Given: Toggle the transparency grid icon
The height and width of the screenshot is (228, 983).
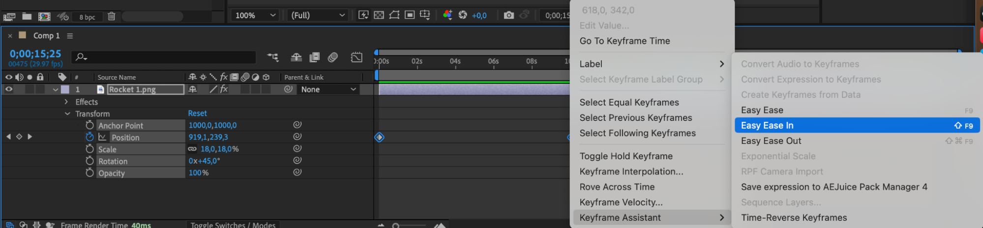Looking at the screenshot, I should 379,15.
